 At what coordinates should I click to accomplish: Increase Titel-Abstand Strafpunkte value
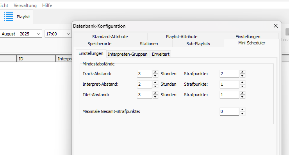click(243, 93)
